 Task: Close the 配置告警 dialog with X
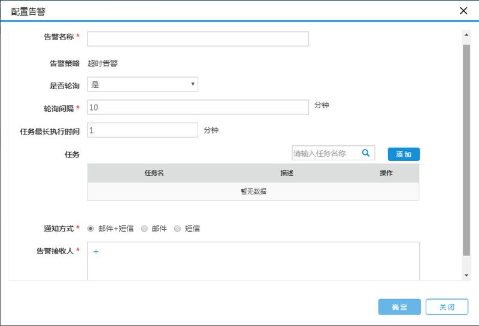click(x=463, y=11)
